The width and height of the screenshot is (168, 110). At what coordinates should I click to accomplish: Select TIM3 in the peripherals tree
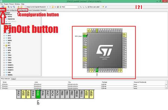(x=9, y=60)
